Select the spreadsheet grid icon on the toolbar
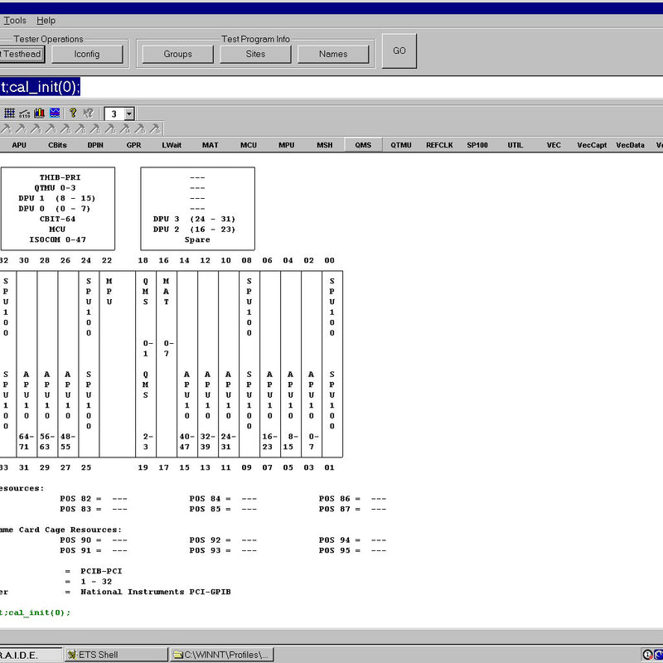 click(9, 114)
